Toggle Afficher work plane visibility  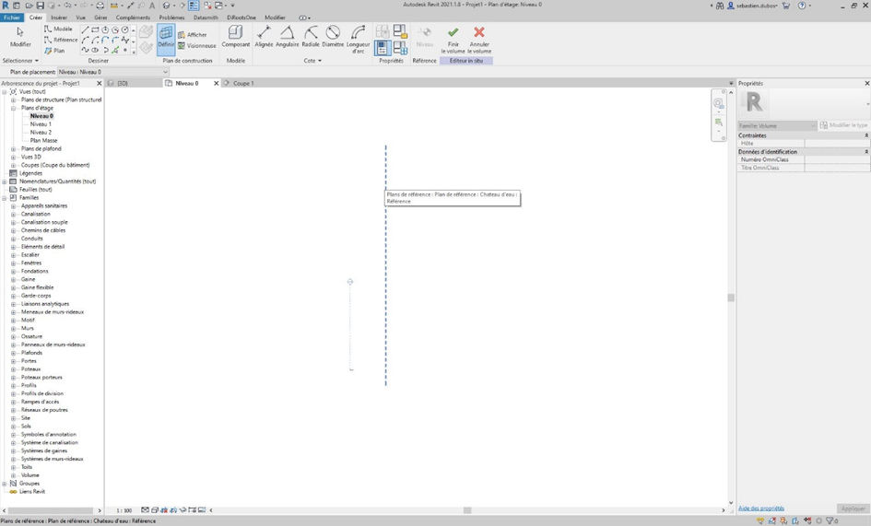(x=193, y=35)
